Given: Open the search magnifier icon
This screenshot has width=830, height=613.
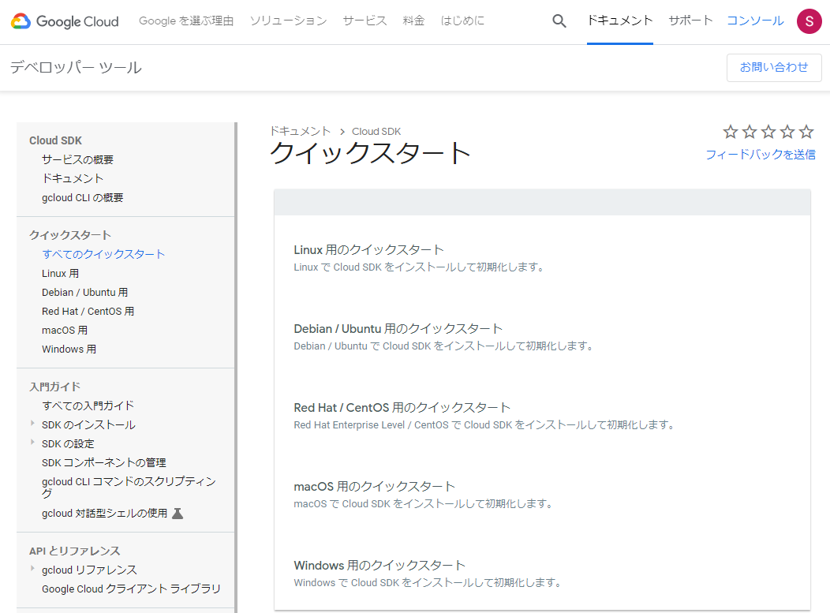Looking at the screenshot, I should click(x=559, y=21).
